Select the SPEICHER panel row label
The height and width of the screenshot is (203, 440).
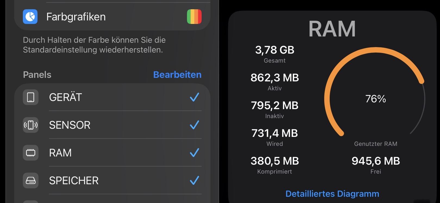click(74, 180)
